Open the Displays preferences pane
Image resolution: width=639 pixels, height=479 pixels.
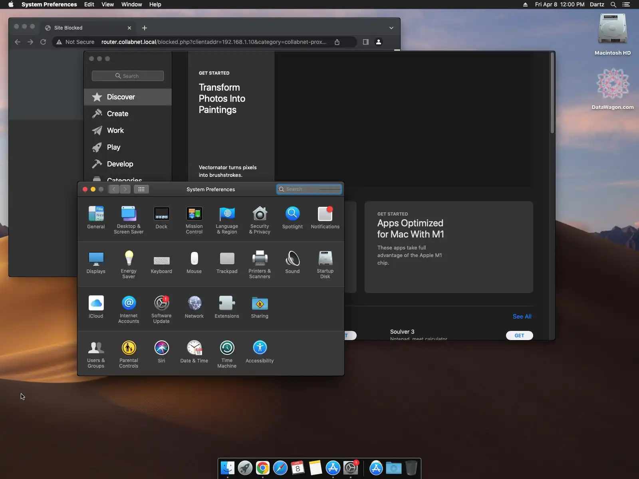click(x=96, y=262)
